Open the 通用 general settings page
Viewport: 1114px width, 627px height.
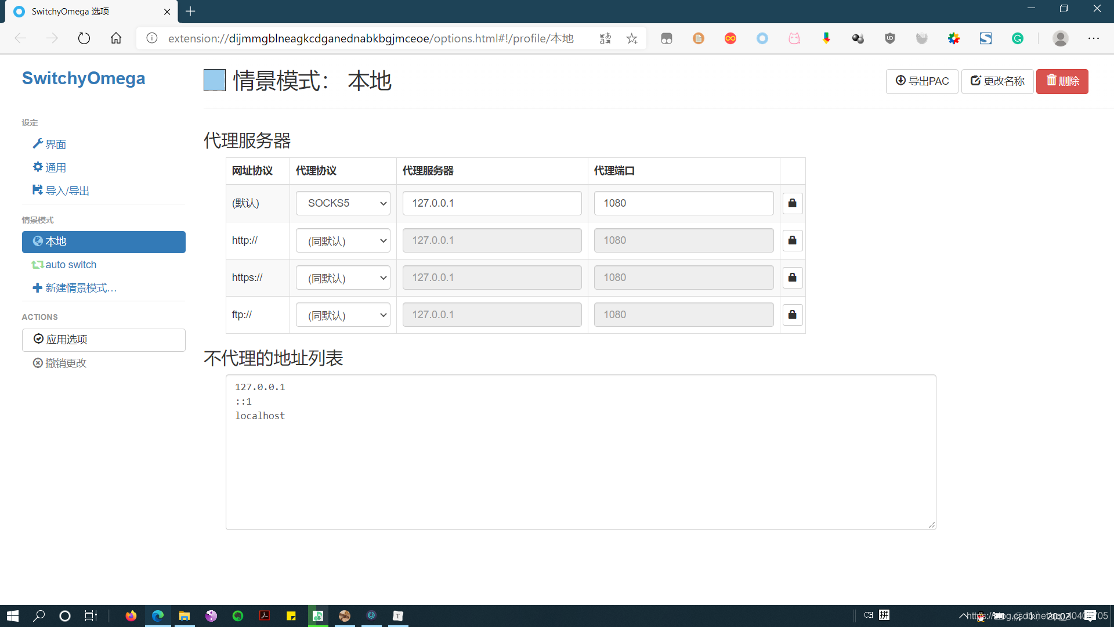click(50, 167)
